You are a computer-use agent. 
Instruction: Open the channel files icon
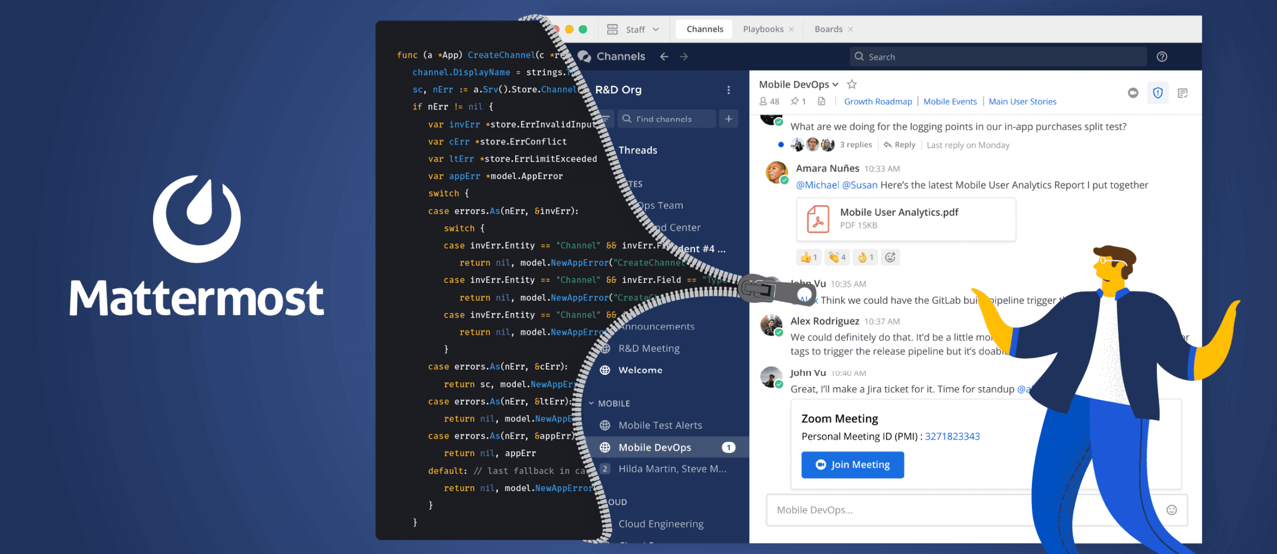point(822,101)
